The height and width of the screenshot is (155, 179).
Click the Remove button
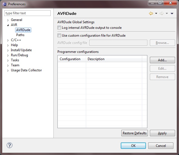(162, 77)
